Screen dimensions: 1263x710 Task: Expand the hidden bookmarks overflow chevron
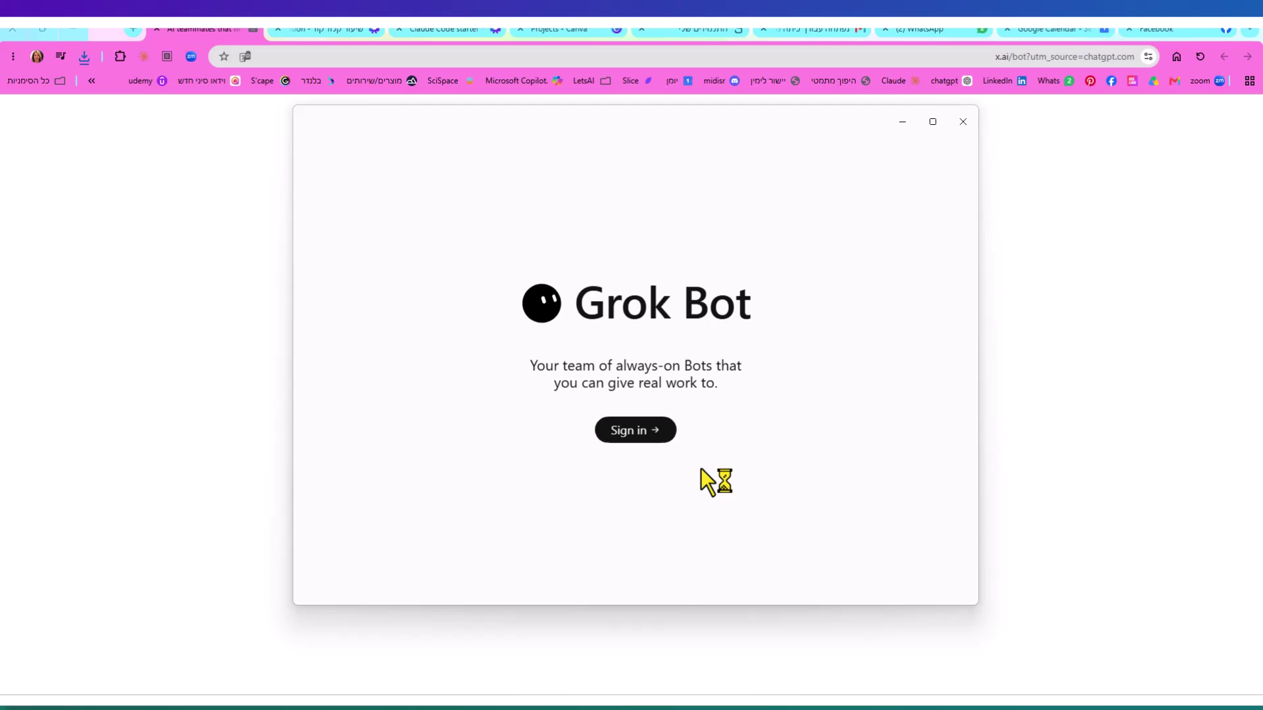tap(91, 81)
